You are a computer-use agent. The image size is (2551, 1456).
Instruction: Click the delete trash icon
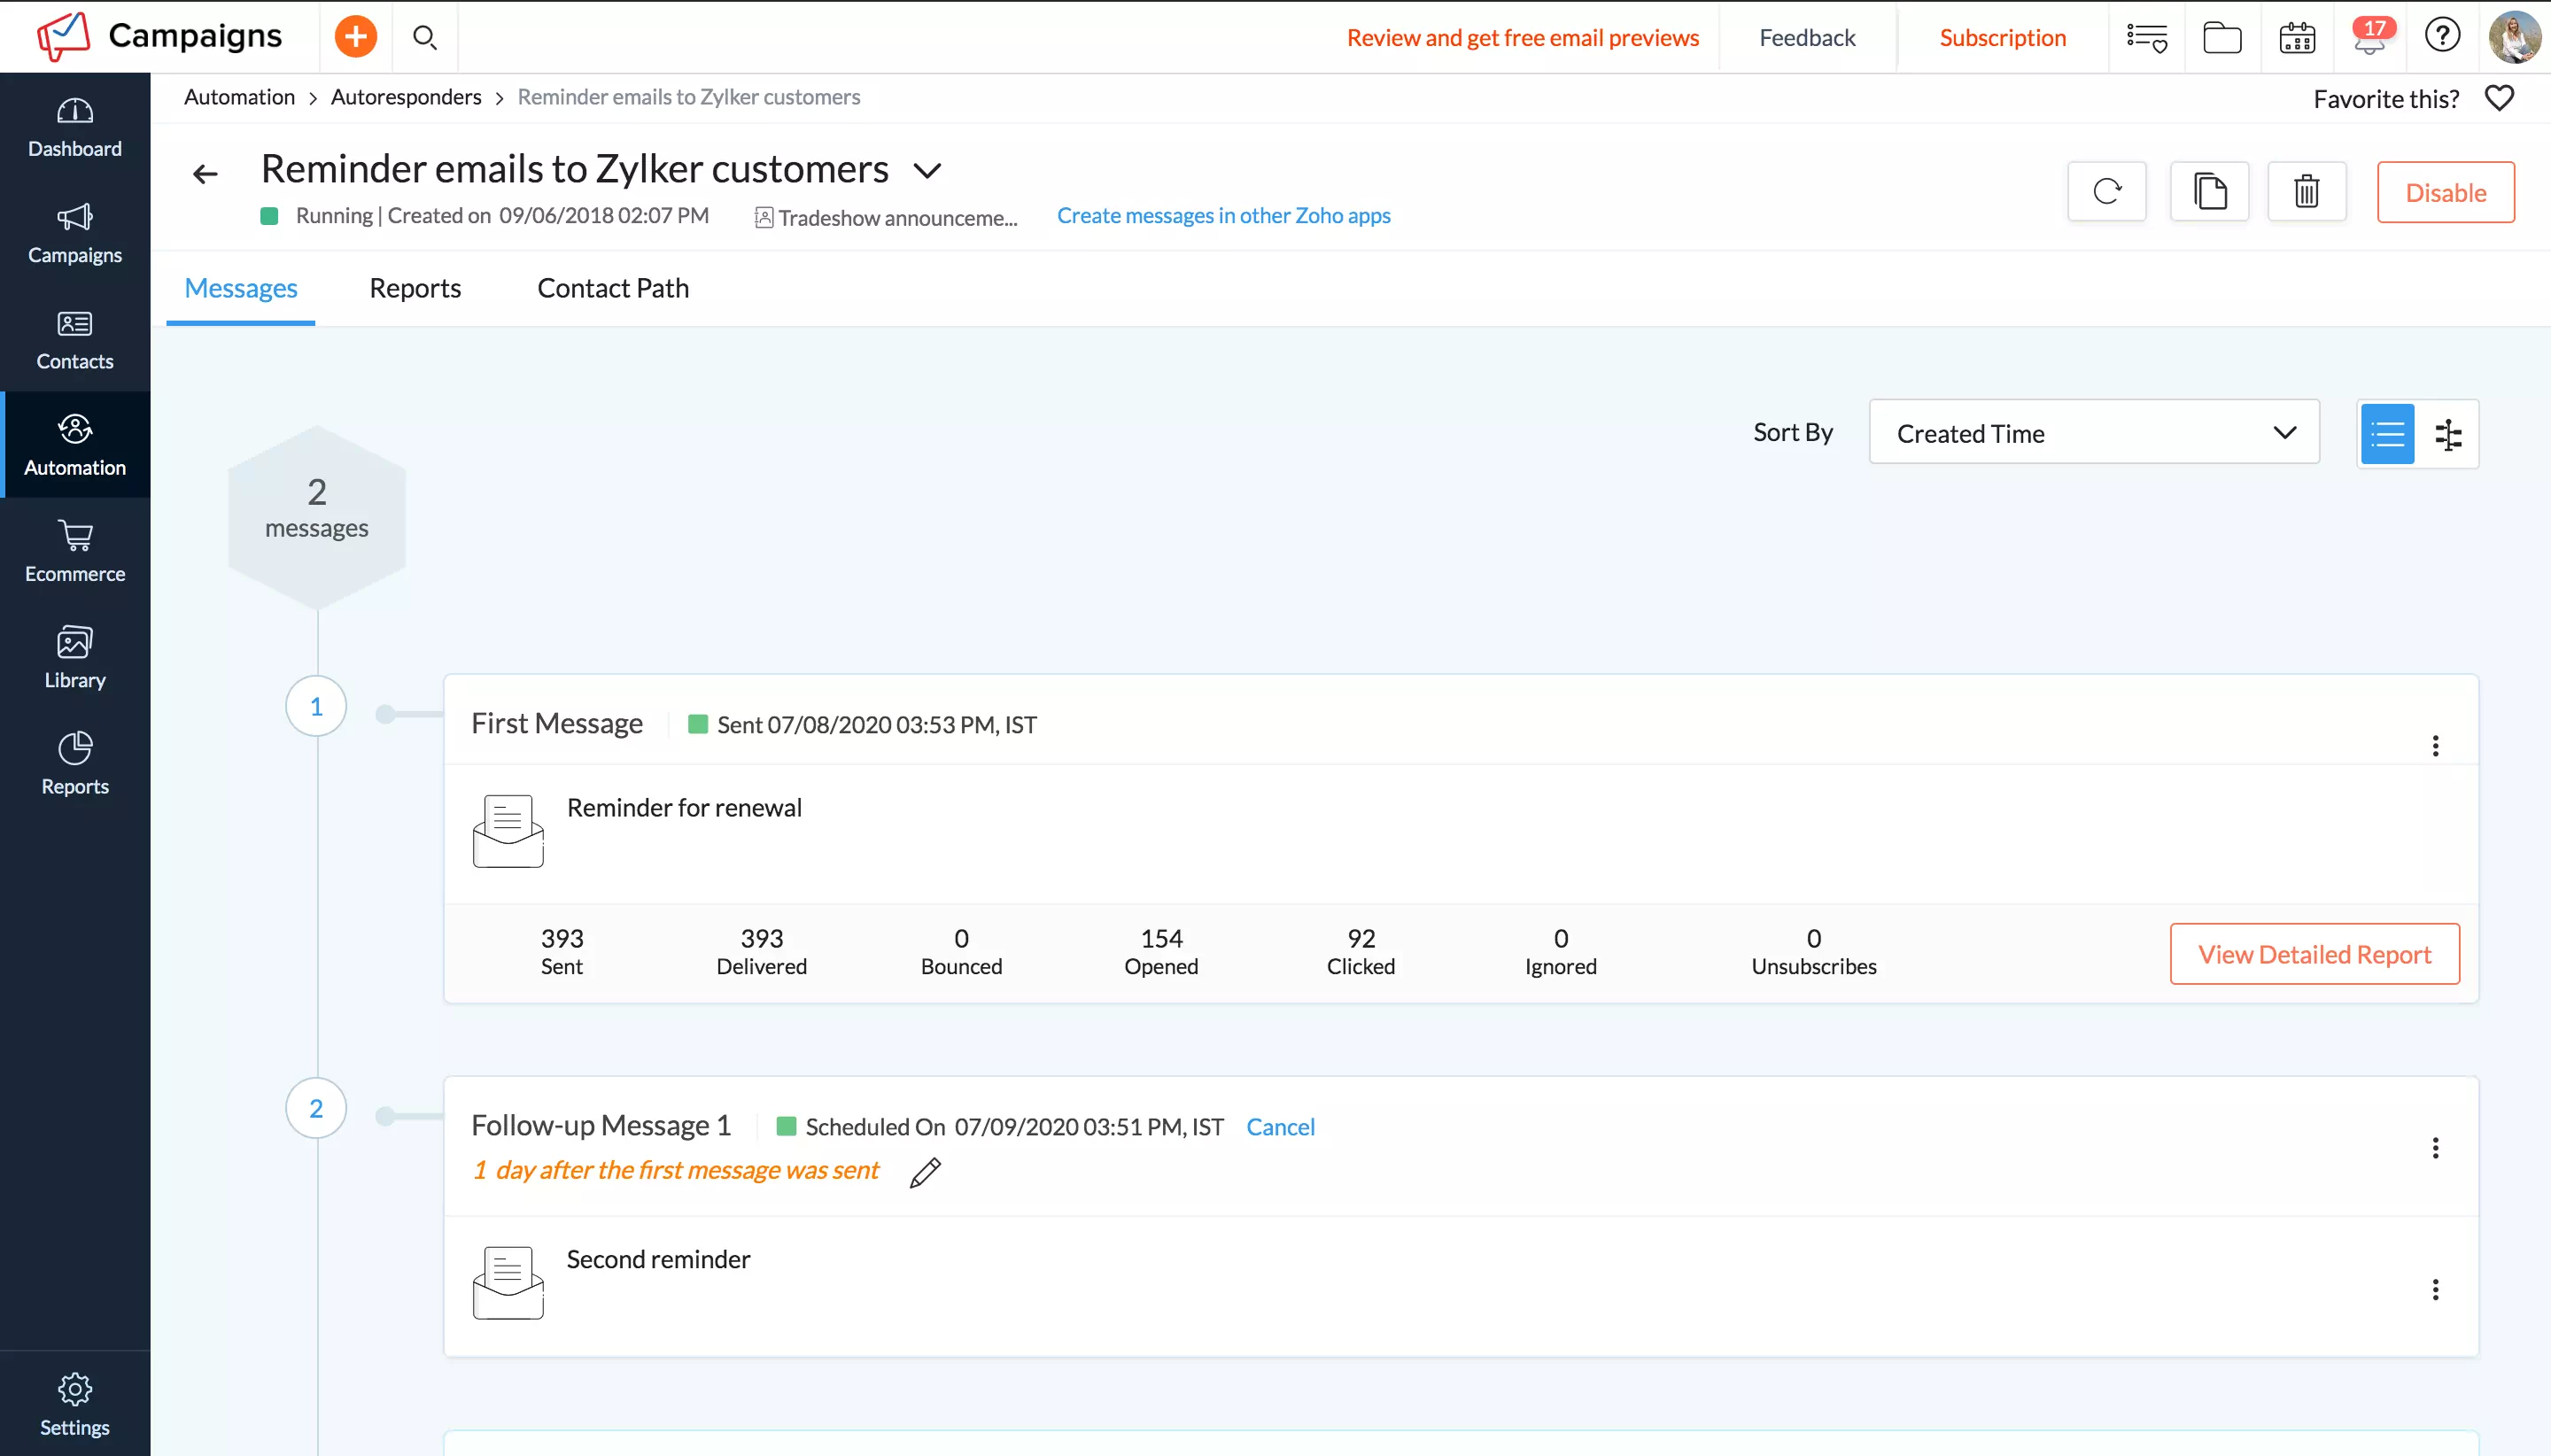(x=2307, y=191)
